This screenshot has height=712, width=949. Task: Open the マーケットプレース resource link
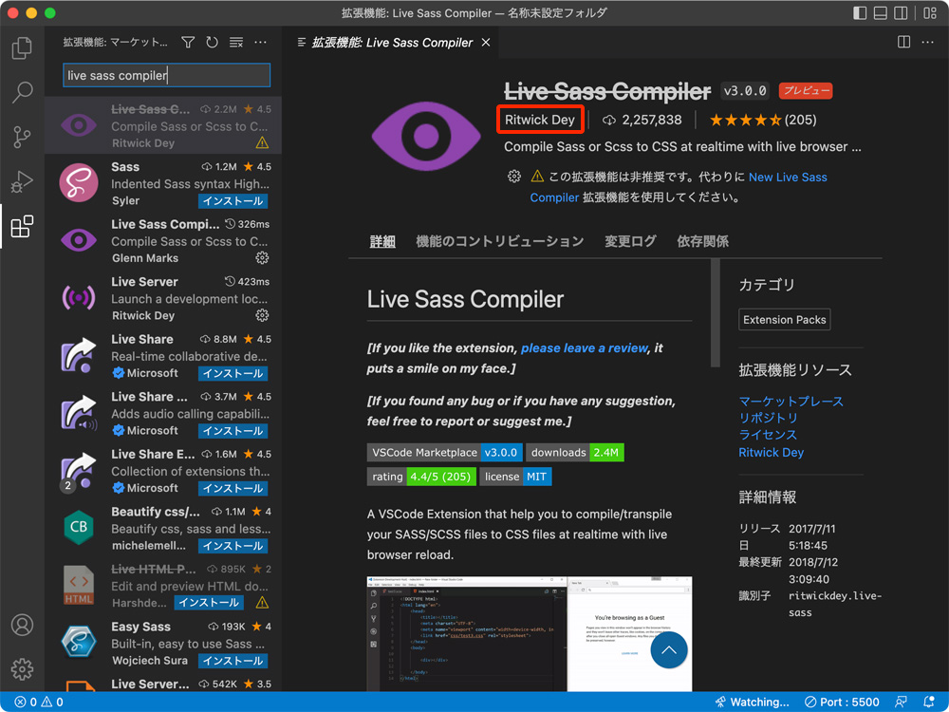tap(791, 402)
